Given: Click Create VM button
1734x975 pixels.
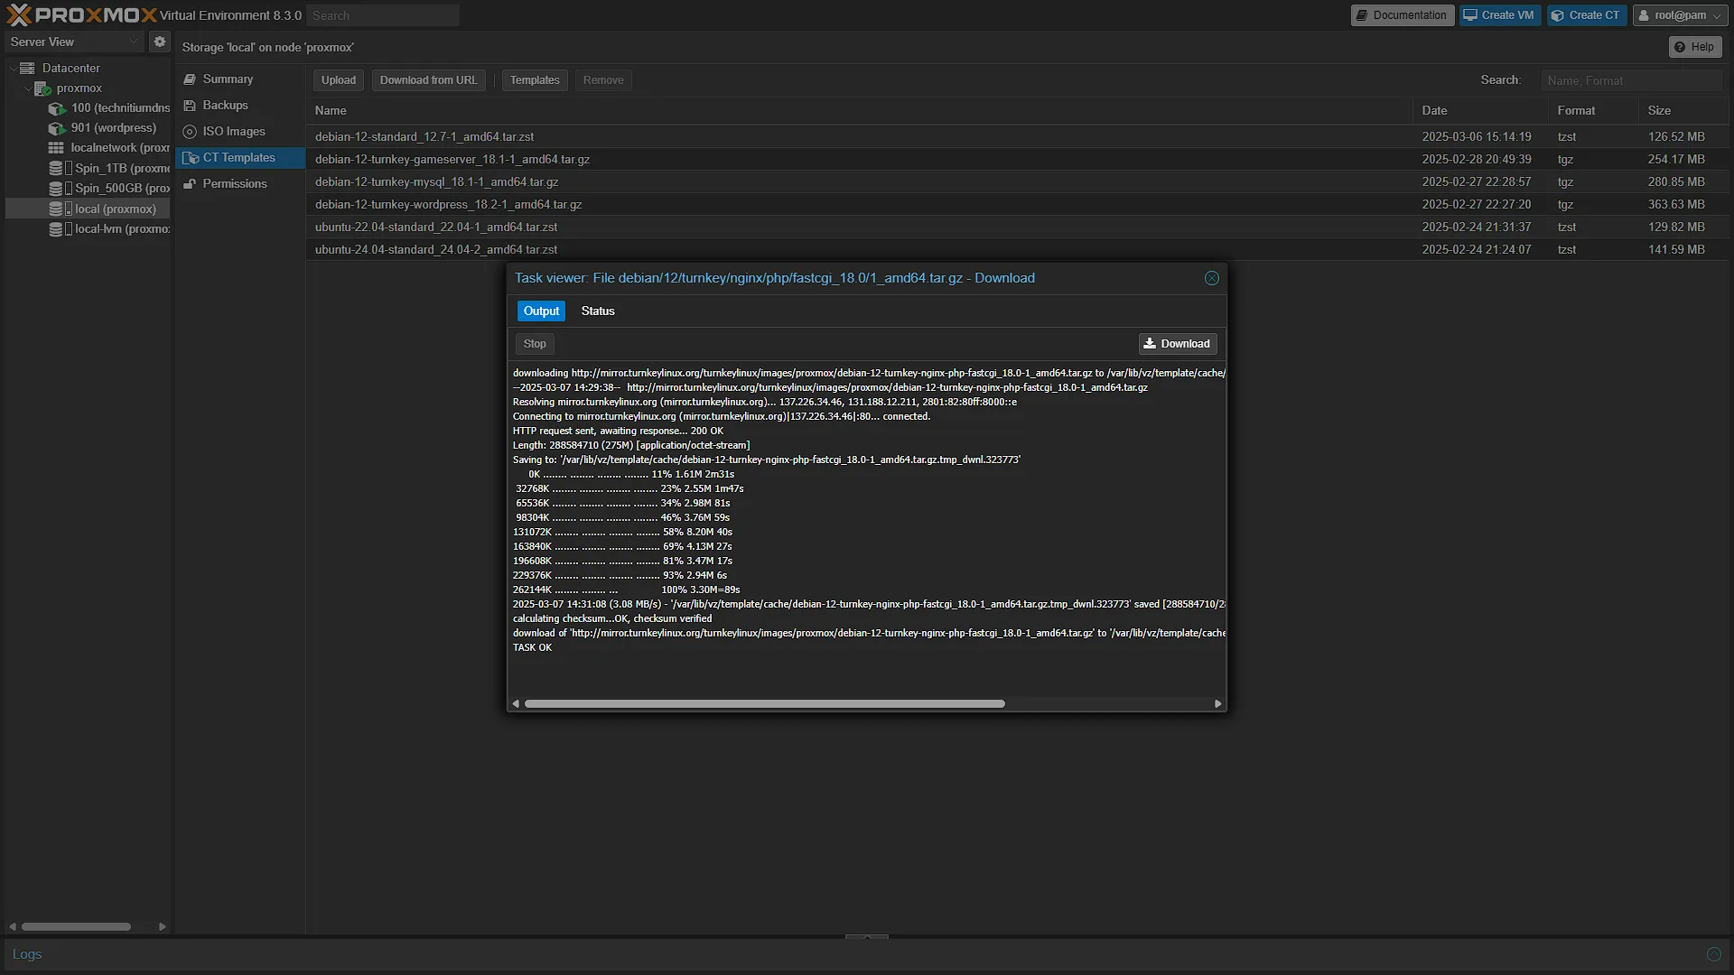Looking at the screenshot, I should pyautogui.click(x=1499, y=15).
